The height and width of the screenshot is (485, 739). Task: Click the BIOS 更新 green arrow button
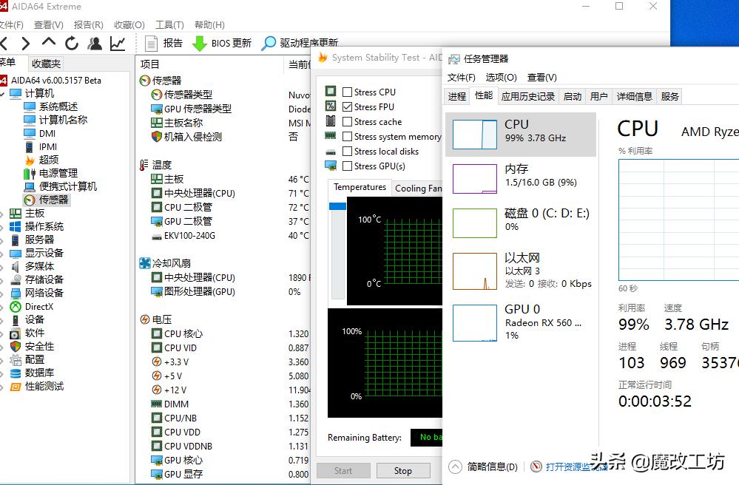221,44
